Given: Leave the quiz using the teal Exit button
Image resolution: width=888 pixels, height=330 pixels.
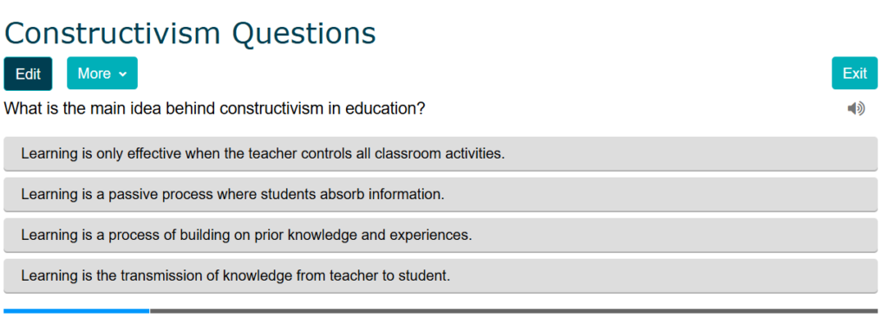Looking at the screenshot, I should pos(854,74).
